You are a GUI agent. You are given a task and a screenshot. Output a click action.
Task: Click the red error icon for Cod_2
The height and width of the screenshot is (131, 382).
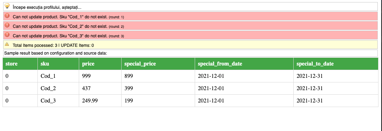7,25
